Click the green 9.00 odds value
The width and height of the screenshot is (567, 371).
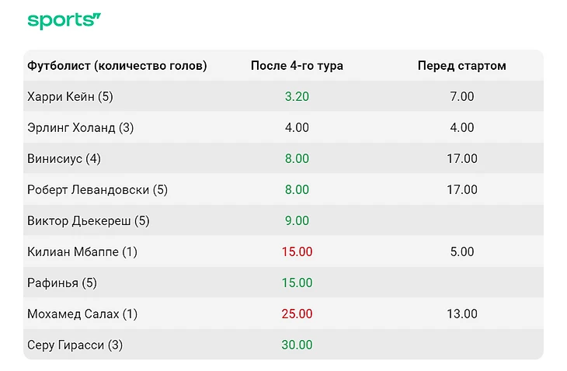click(297, 220)
